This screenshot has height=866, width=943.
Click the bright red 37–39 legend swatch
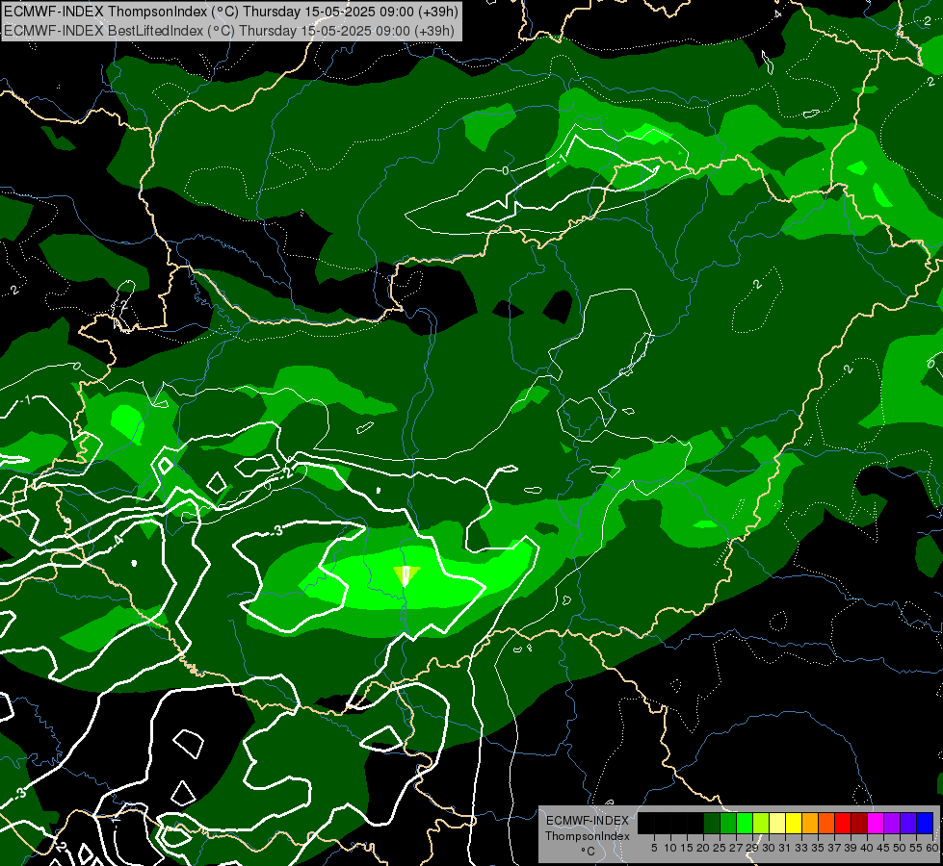[x=843, y=823]
